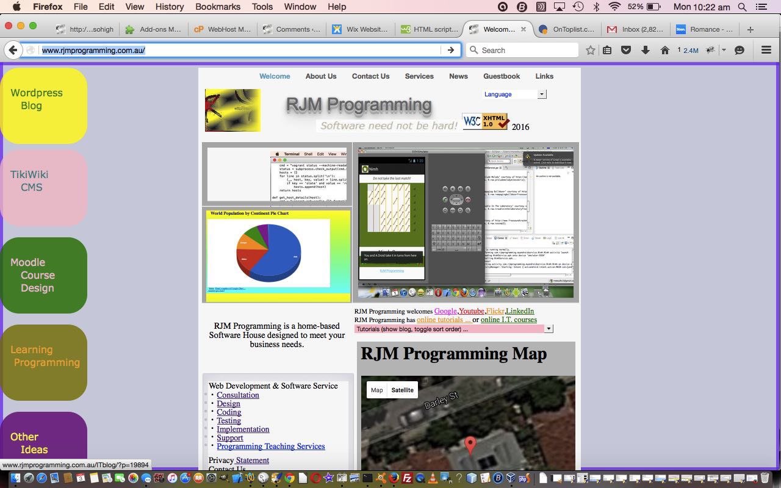Switch to the OnToplist.c... tab
The image size is (781, 488).
567,29
